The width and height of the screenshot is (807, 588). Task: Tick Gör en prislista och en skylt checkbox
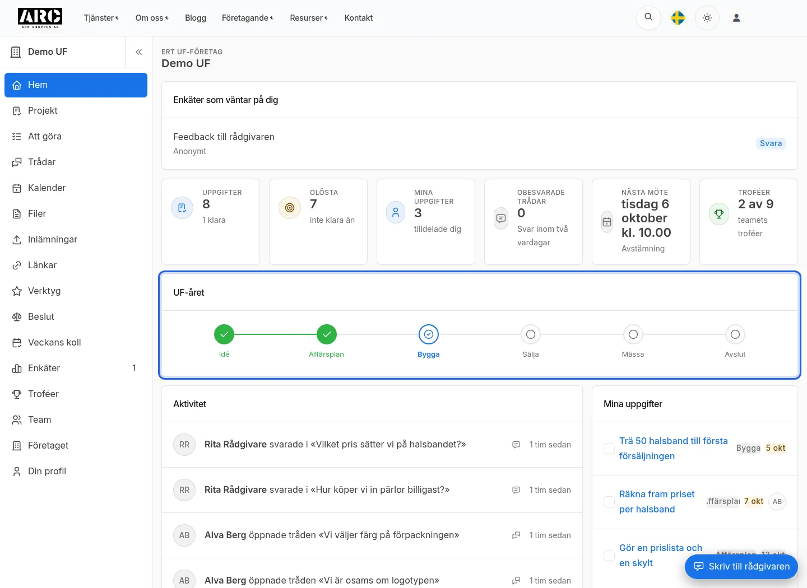click(609, 556)
